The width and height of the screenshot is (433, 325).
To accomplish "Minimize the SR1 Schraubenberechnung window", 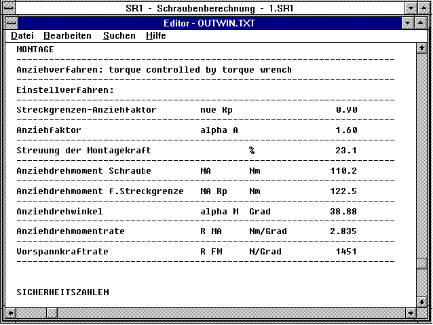I will pyautogui.click(x=411, y=7).
